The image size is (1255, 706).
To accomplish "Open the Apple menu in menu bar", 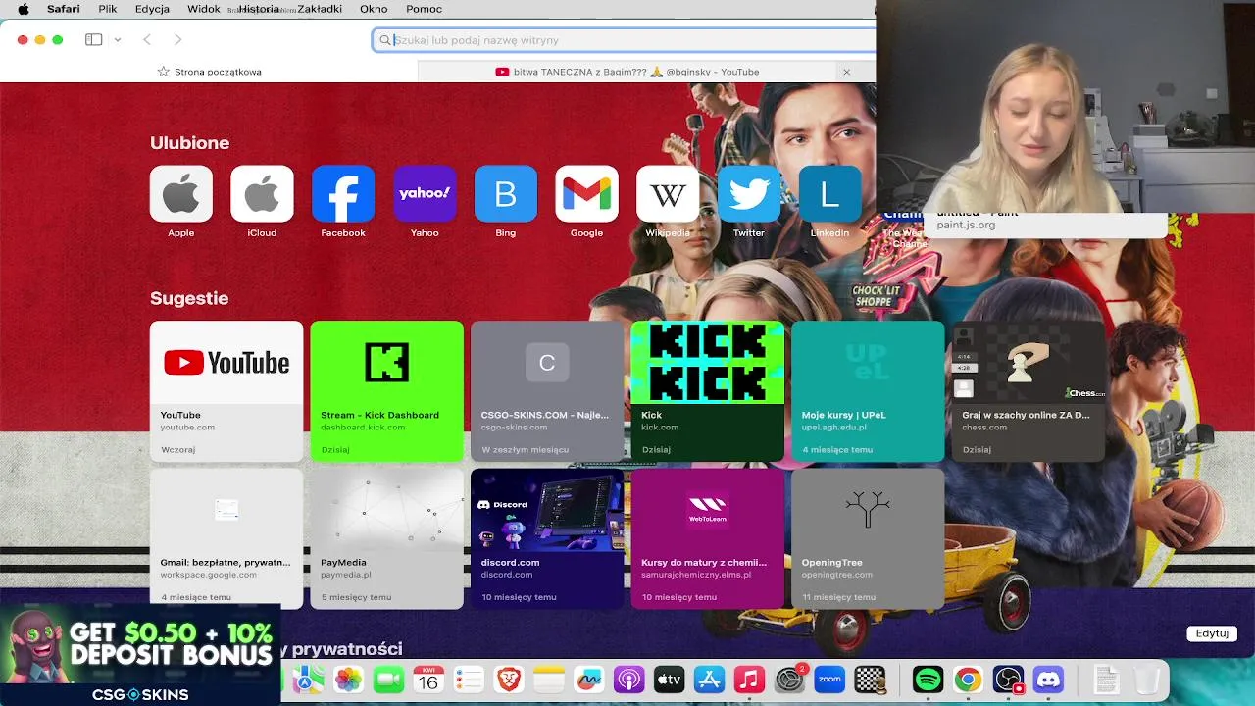I will [23, 9].
